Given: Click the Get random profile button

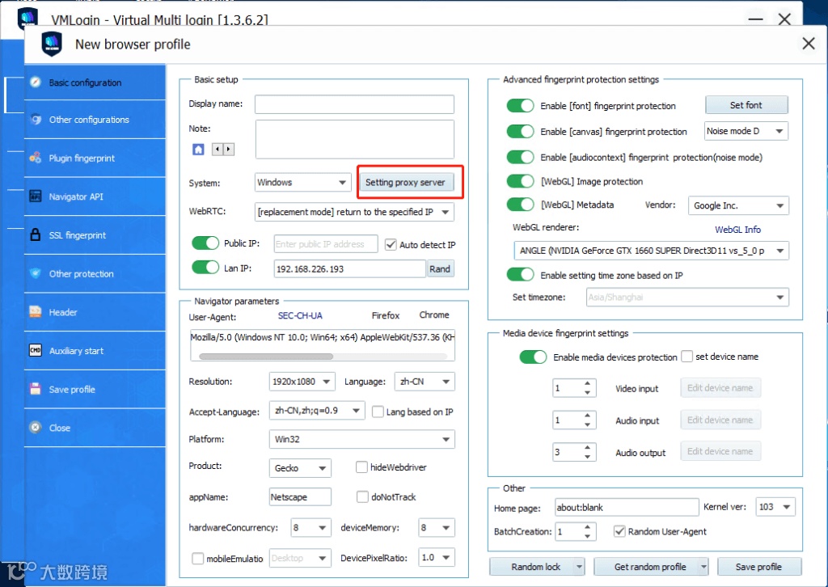Looking at the screenshot, I should [650, 567].
